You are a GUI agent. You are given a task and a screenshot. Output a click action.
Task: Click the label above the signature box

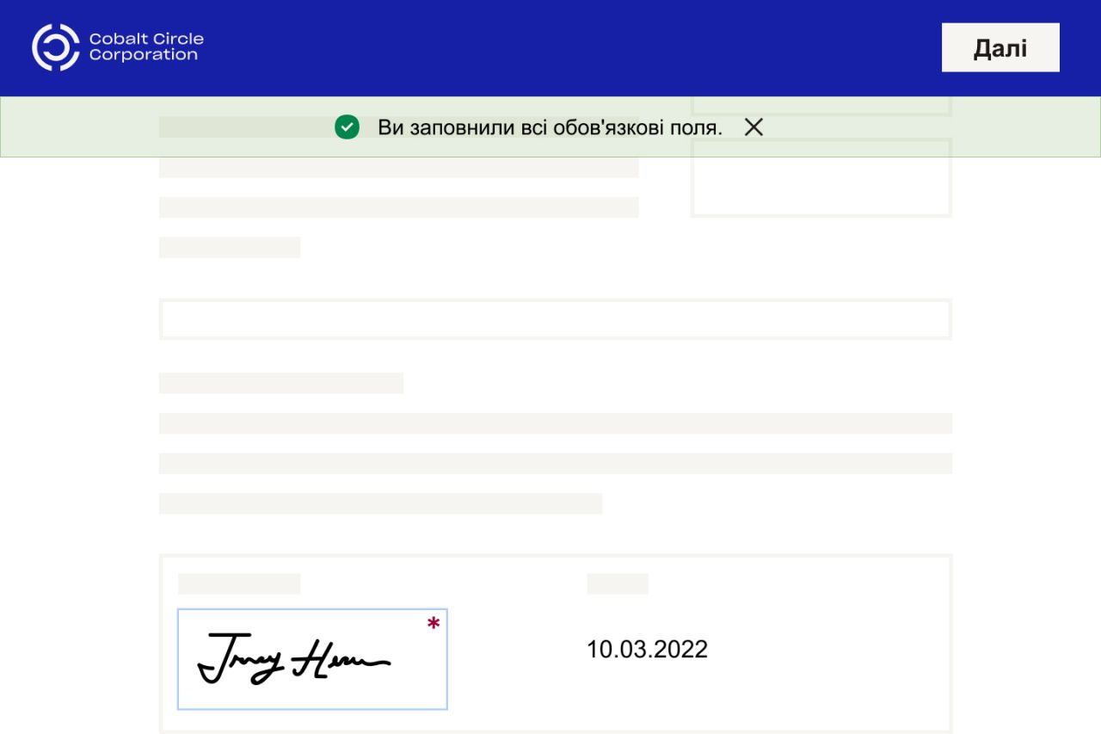click(238, 583)
